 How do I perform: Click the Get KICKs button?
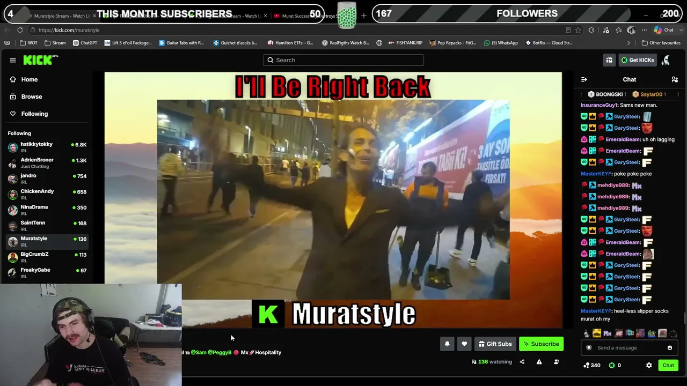point(638,60)
